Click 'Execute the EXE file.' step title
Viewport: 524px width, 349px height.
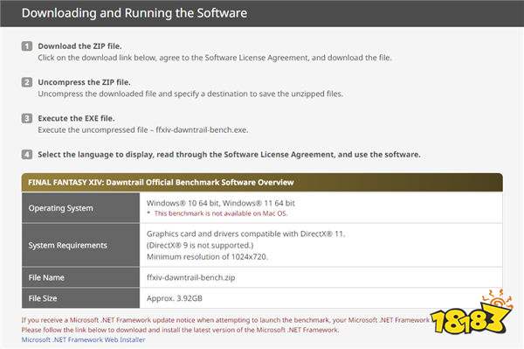coord(76,118)
